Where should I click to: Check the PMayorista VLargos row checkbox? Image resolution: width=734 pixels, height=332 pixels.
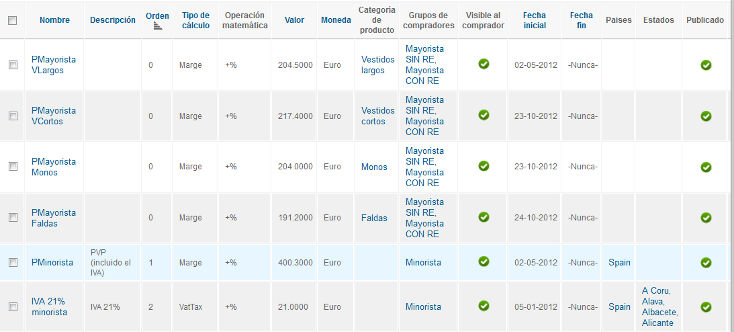(x=13, y=65)
